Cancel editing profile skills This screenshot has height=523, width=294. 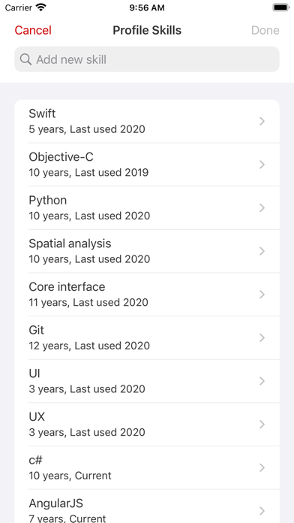pyautogui.click(x=33, y=30)
